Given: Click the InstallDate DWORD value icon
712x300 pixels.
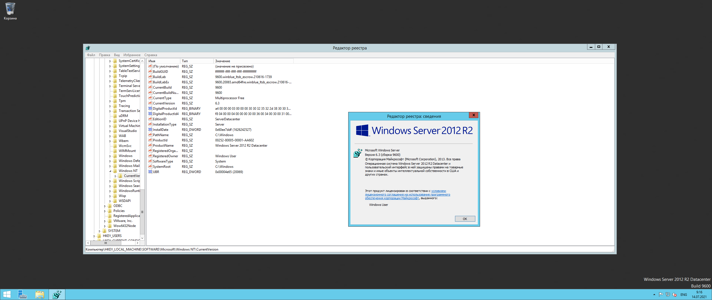Looking at the screenshot, I should pyautogui.click(x=150, y=129).
